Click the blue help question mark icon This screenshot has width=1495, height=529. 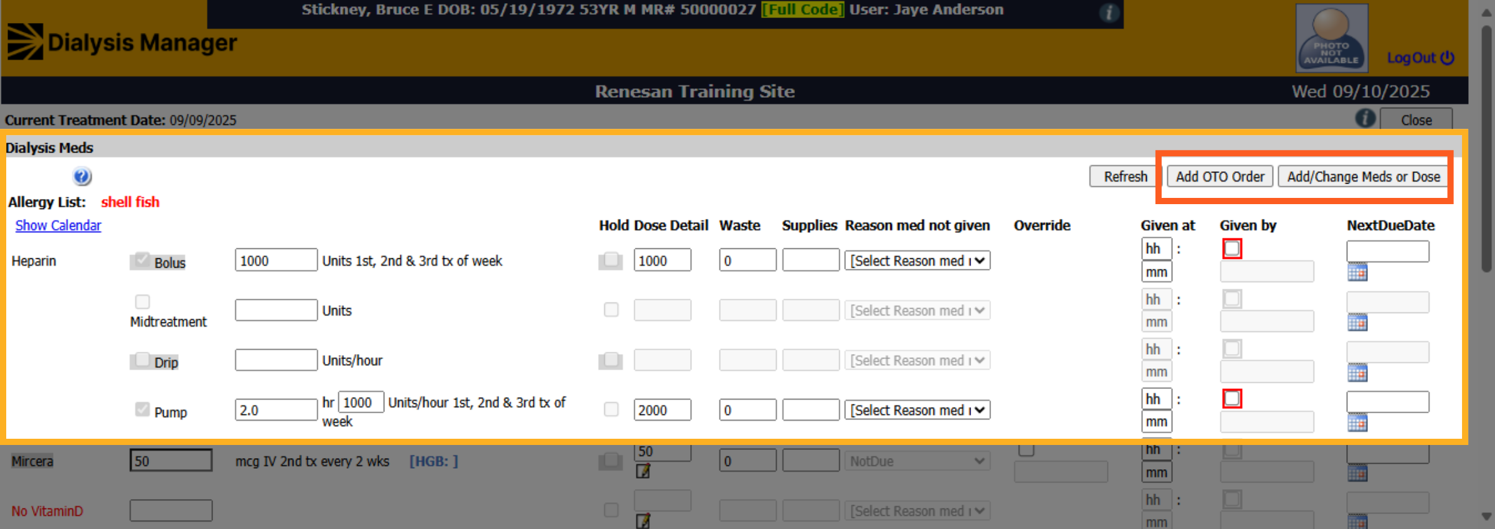82,177
